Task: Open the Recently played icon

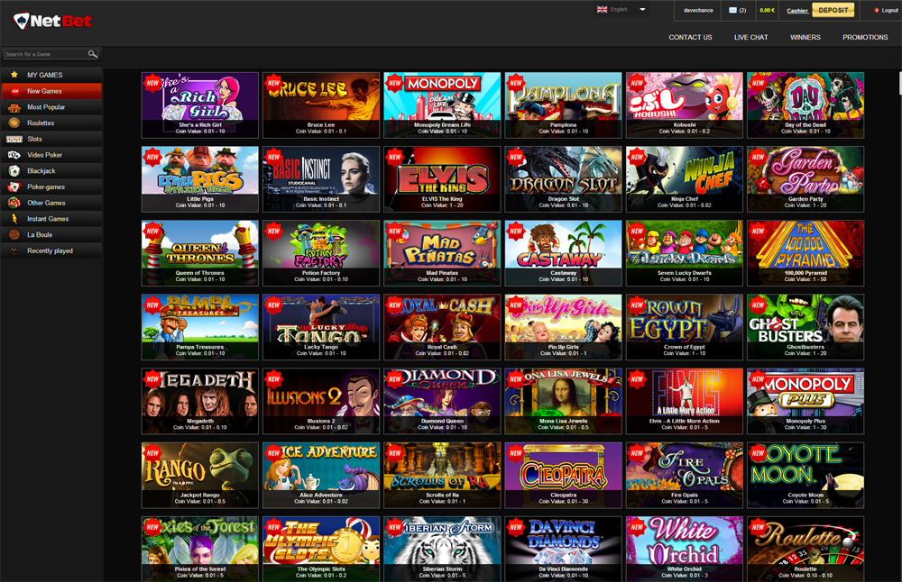Action: click(x=14, y=250)
